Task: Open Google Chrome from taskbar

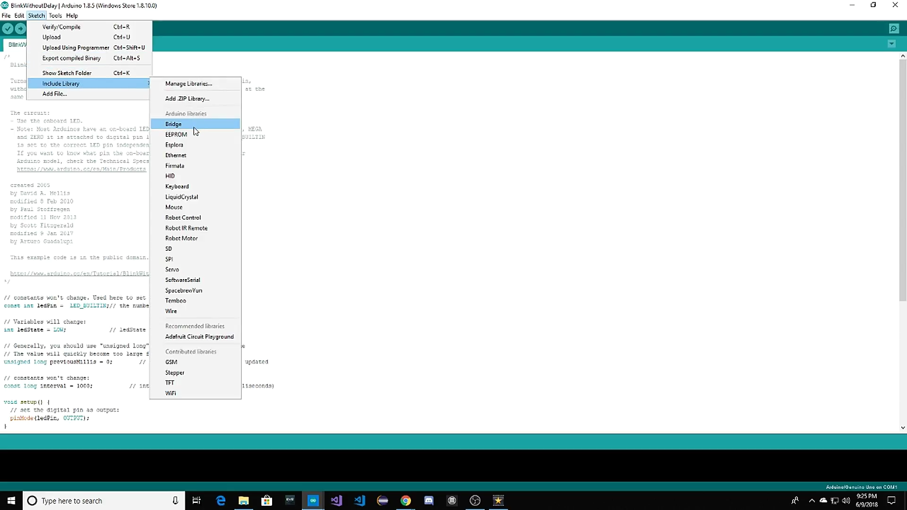Action: [x=406, y=501]
